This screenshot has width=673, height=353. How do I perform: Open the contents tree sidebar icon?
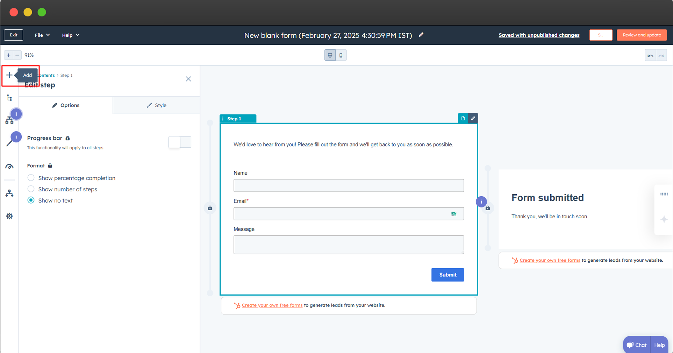pyautogui.click(x=9, y=98)
